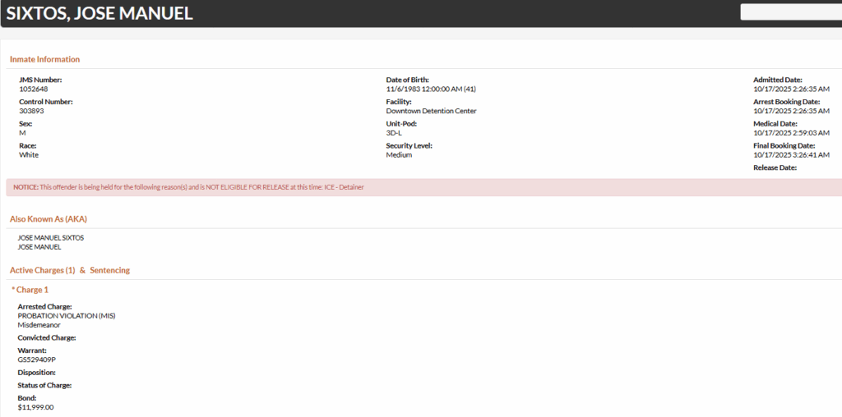This screenshot has height=417, width=842.
Task: Collapse the Also Known As (AKA) section
Action: point(49,219)
